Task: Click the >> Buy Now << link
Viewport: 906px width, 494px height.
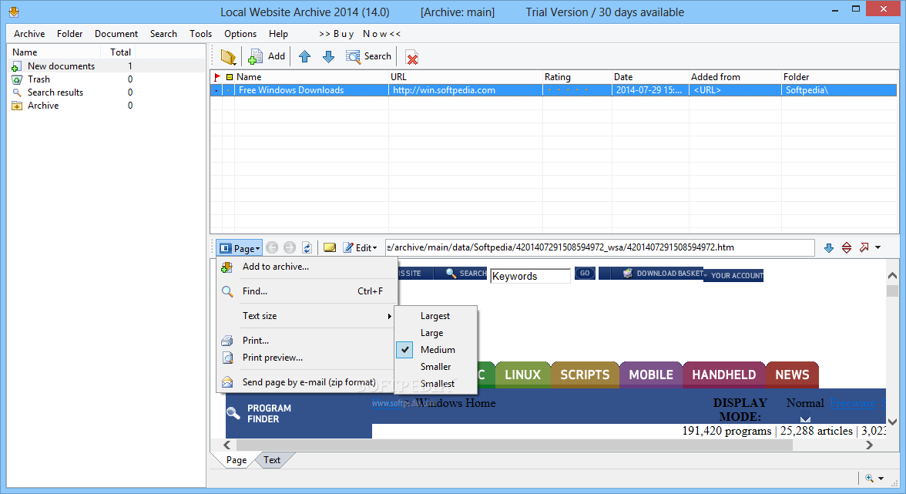Action: (359, 33)
